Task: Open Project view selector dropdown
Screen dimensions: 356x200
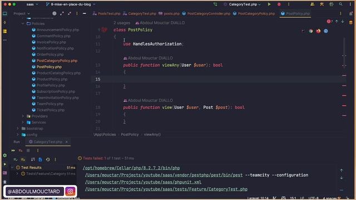Action: (22, 13)
